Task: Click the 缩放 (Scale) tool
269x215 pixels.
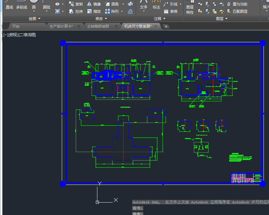Action: pos(94,11)
